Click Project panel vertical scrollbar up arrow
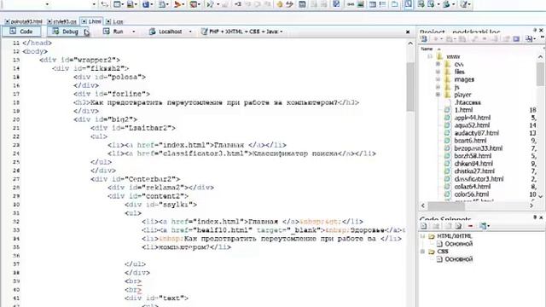This screenshot has width=546, height=307. (x=540, y=56)
